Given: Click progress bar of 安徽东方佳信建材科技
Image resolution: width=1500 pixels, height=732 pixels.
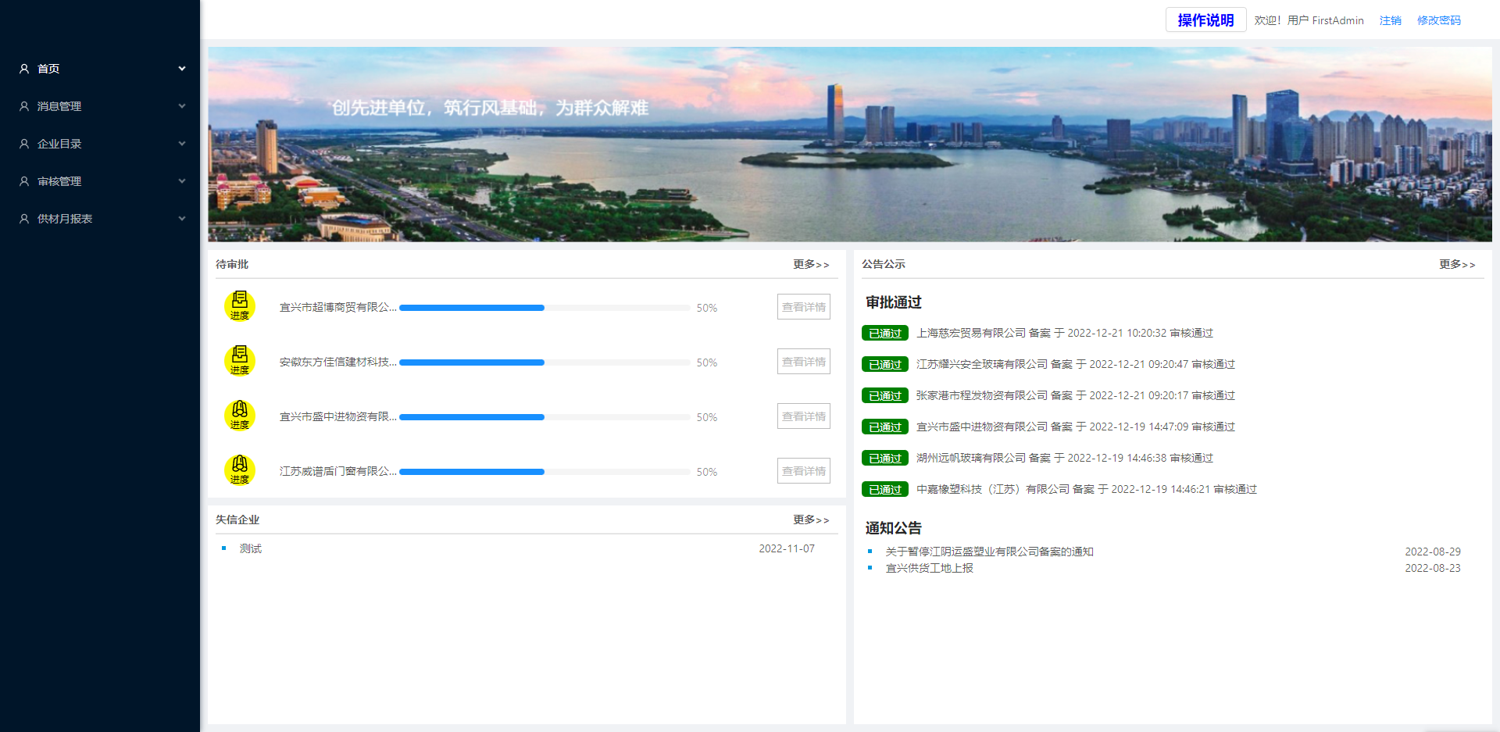Looking at the screenshot, I should [x=545, y=362].
